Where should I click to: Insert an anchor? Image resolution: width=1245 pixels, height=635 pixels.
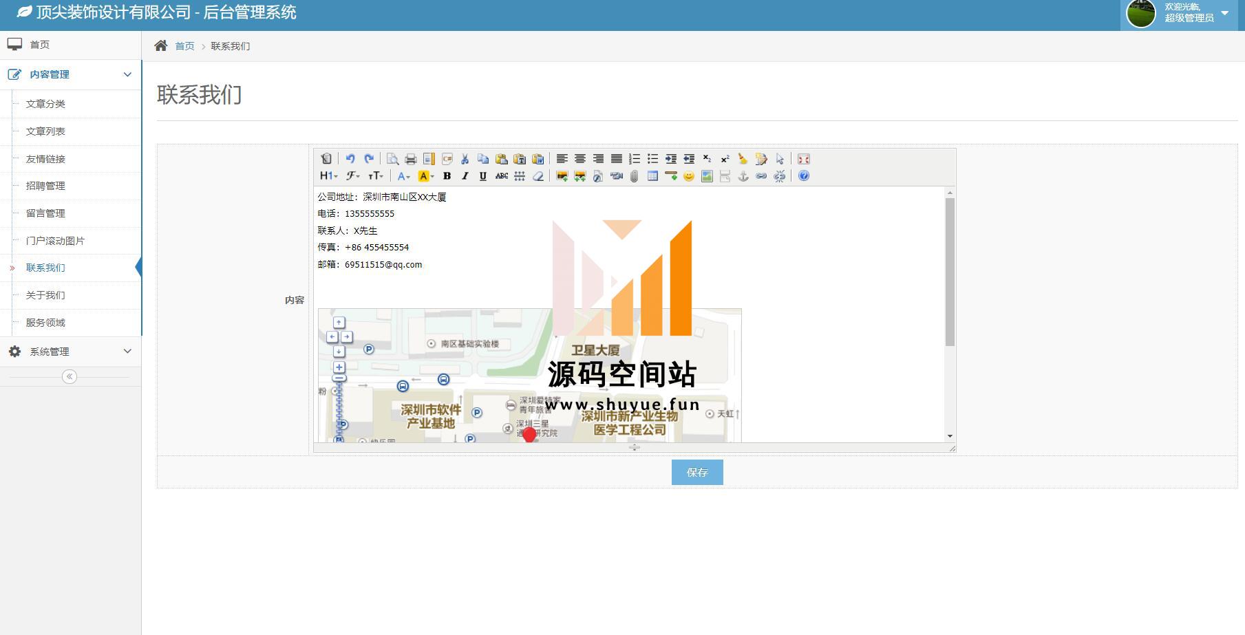[743, 176]
